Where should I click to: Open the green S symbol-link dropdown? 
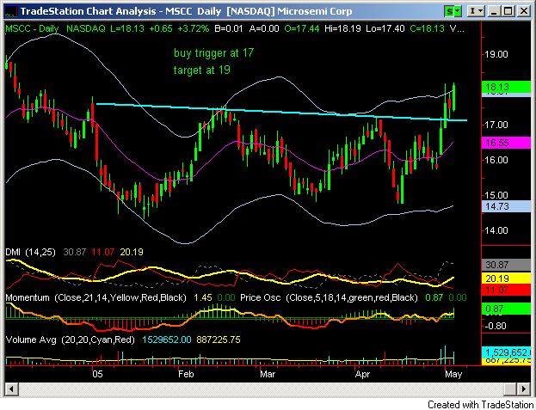pyautogui.click(x=453, y=12)
